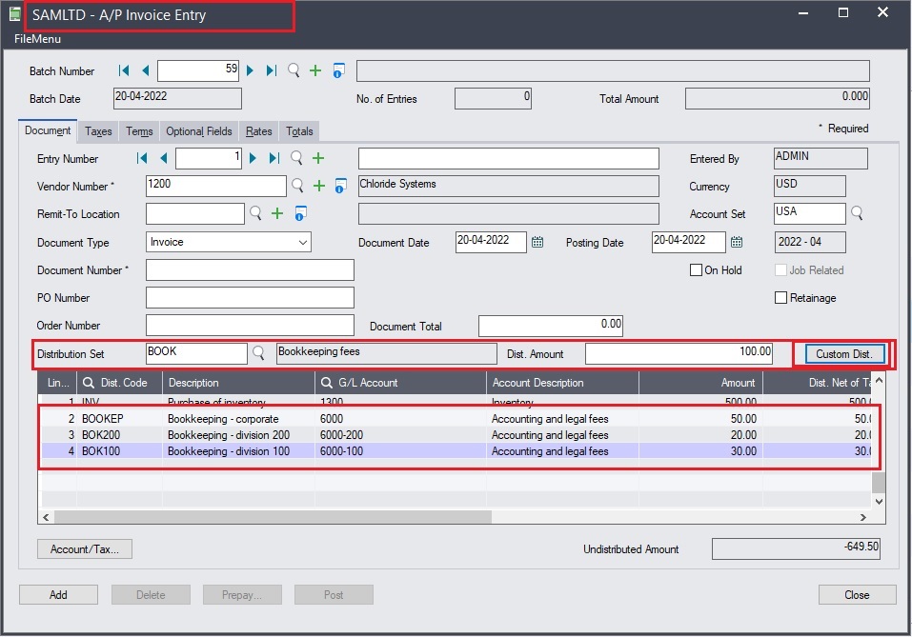
Task: Click the Vendor Number field showing 1200
Action: pos(215,186)
